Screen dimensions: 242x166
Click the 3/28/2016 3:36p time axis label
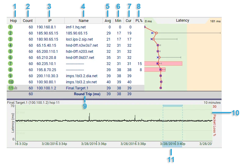click(94, 144)
